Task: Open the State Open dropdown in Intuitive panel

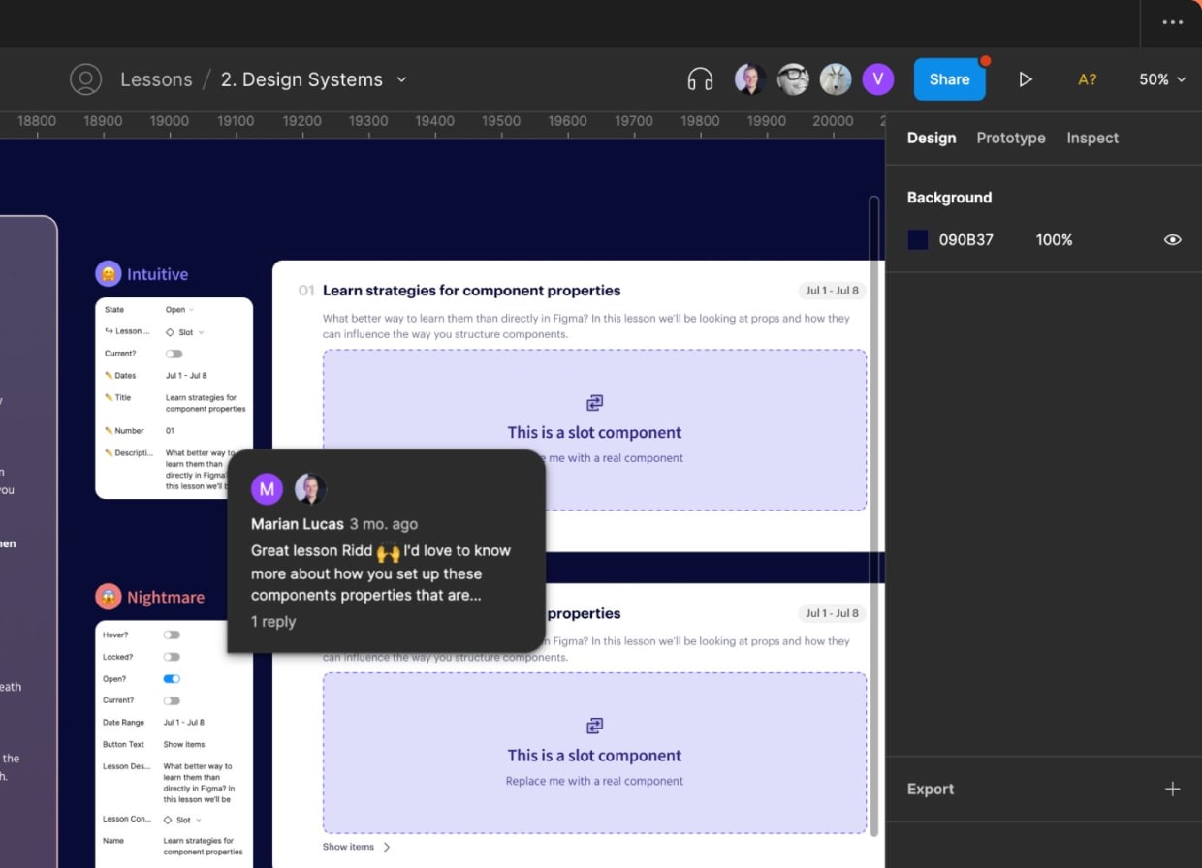Action: tap(180, 310)
